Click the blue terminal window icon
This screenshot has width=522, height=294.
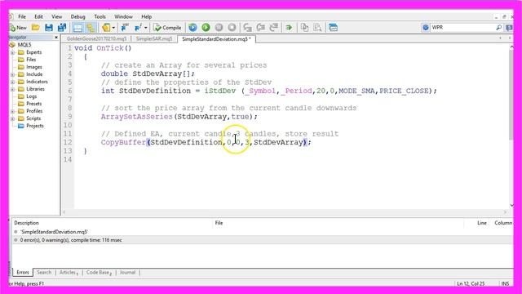coord(333,28)
